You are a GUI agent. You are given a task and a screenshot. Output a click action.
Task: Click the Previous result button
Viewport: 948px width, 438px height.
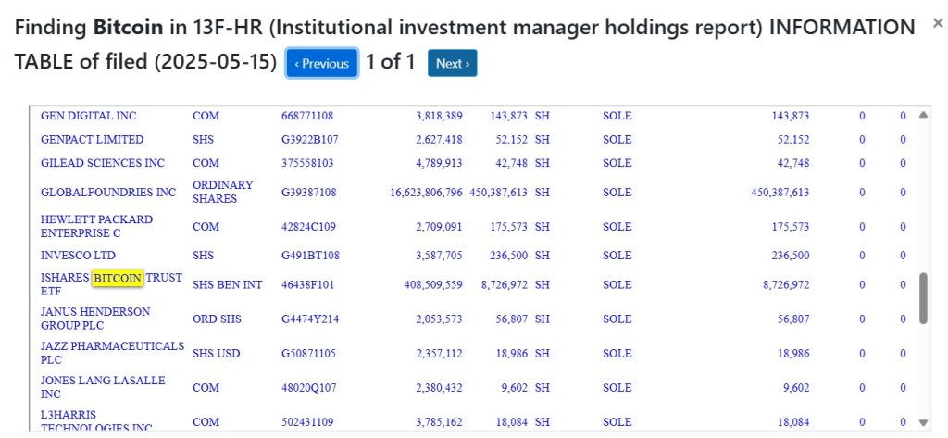321,64
